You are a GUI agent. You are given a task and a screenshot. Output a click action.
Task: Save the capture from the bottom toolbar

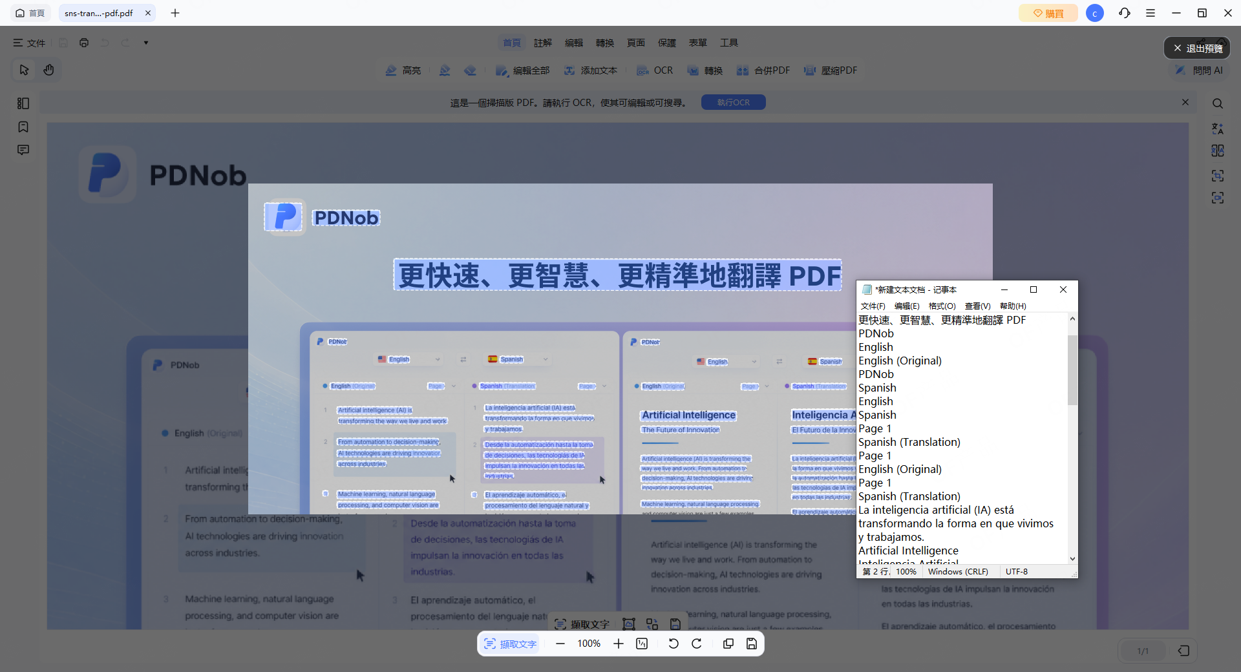pyautogui.click(x=752, y=644)
